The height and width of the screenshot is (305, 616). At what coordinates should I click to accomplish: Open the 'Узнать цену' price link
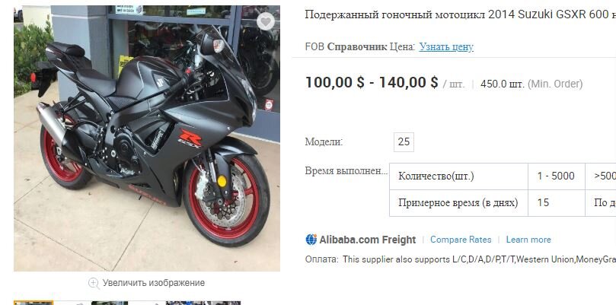(446, 46)
